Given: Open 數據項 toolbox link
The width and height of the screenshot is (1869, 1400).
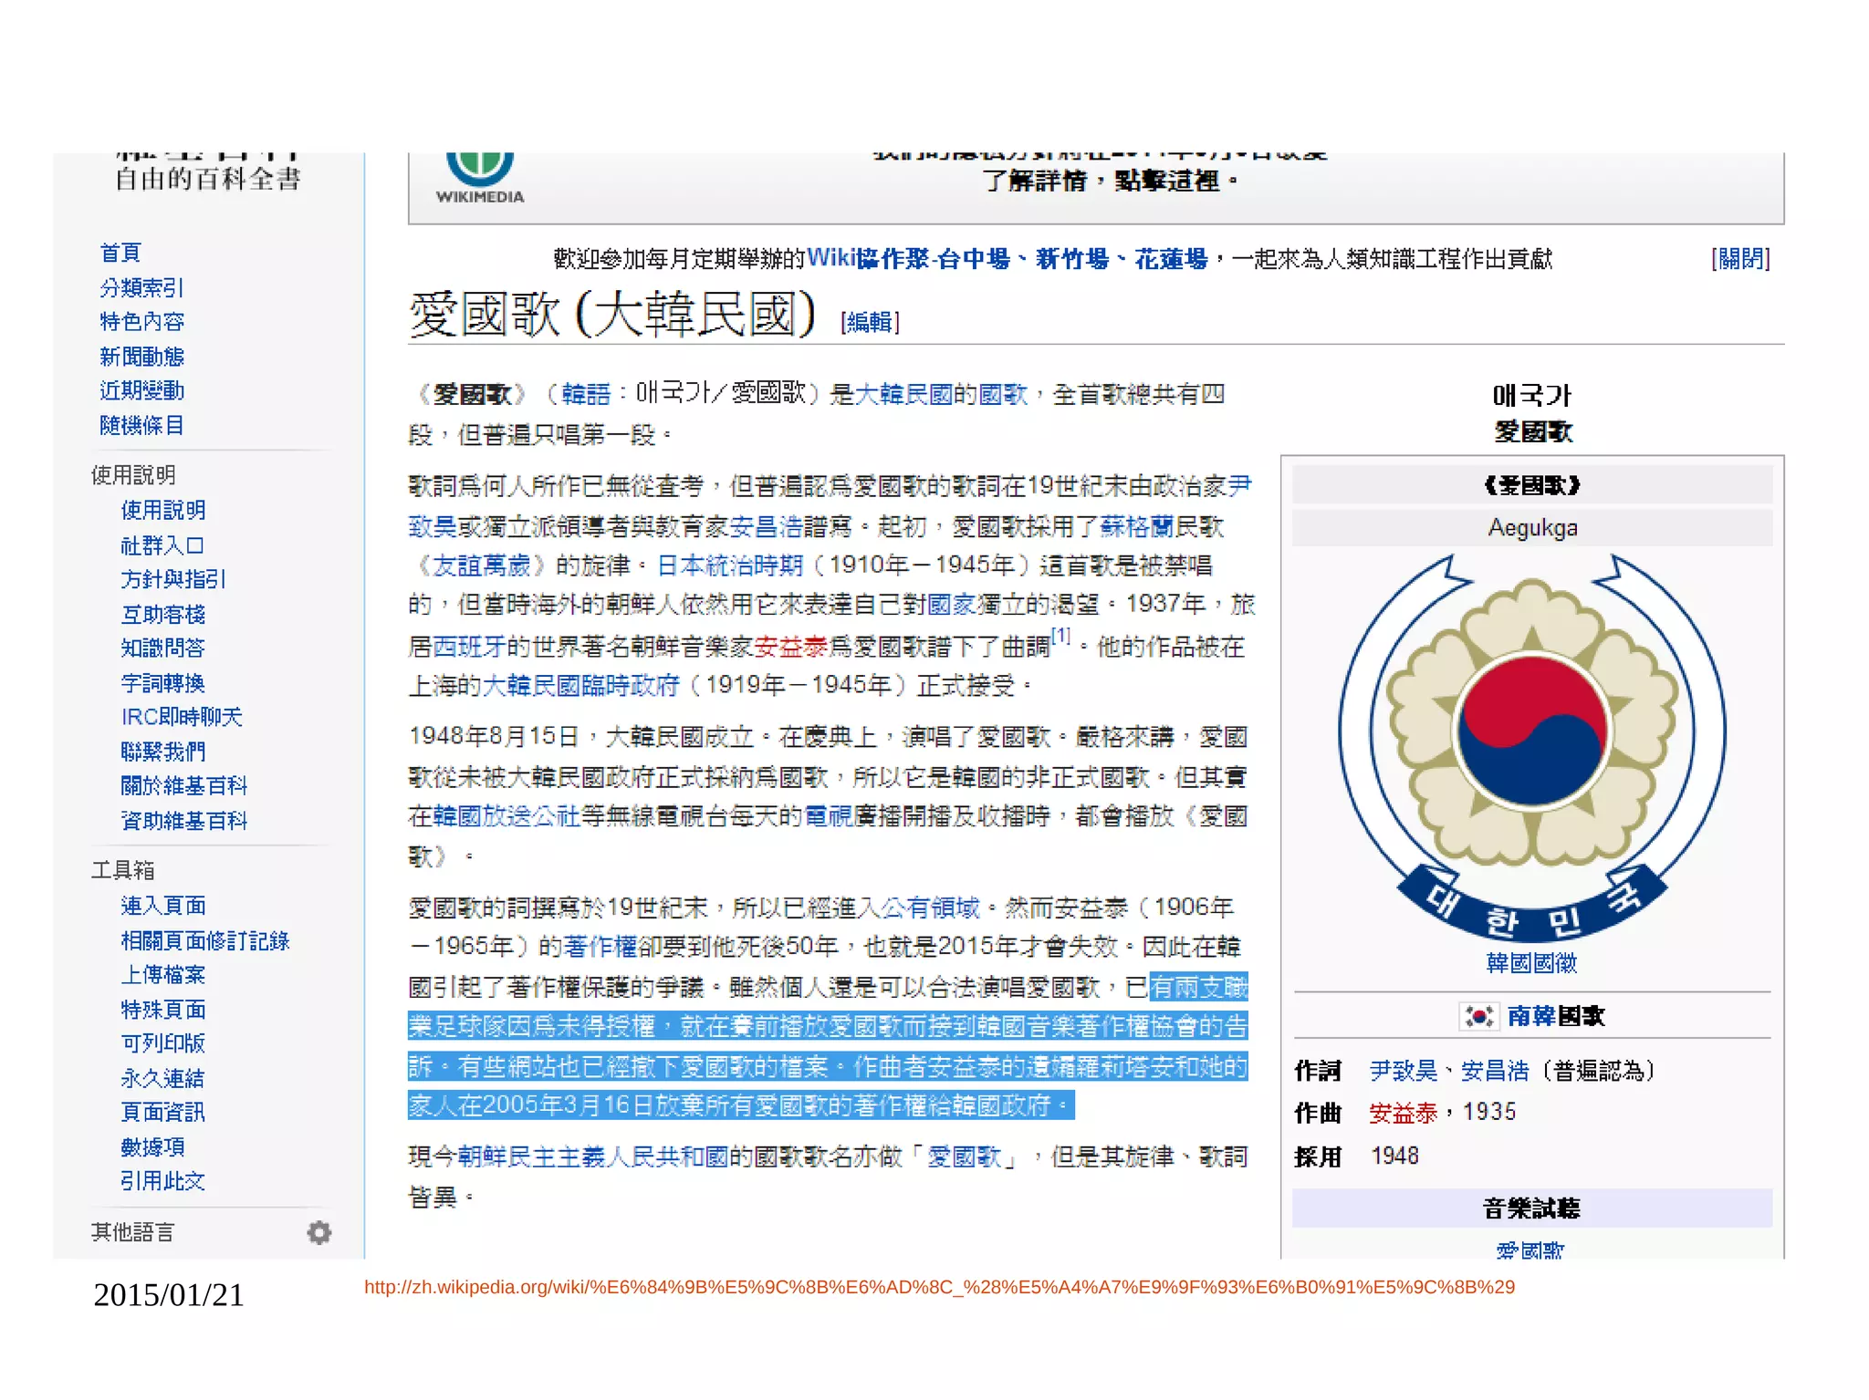Looking at the screenshot, I should (x=152, y=1146).
